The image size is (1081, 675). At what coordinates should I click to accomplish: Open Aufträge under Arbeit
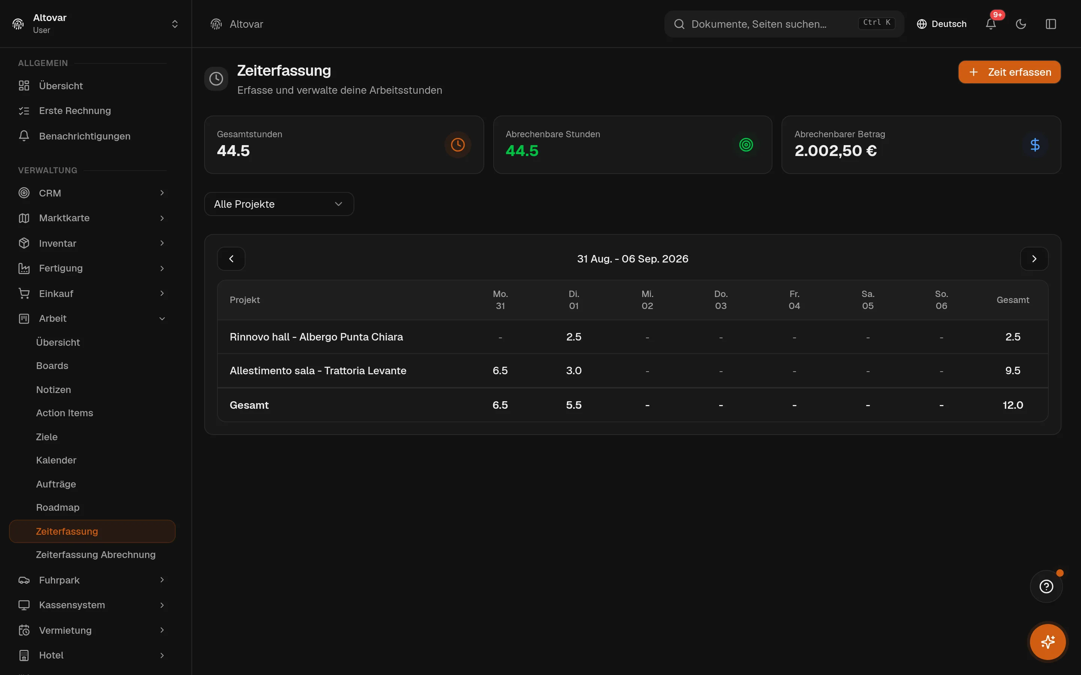[56, 484]
